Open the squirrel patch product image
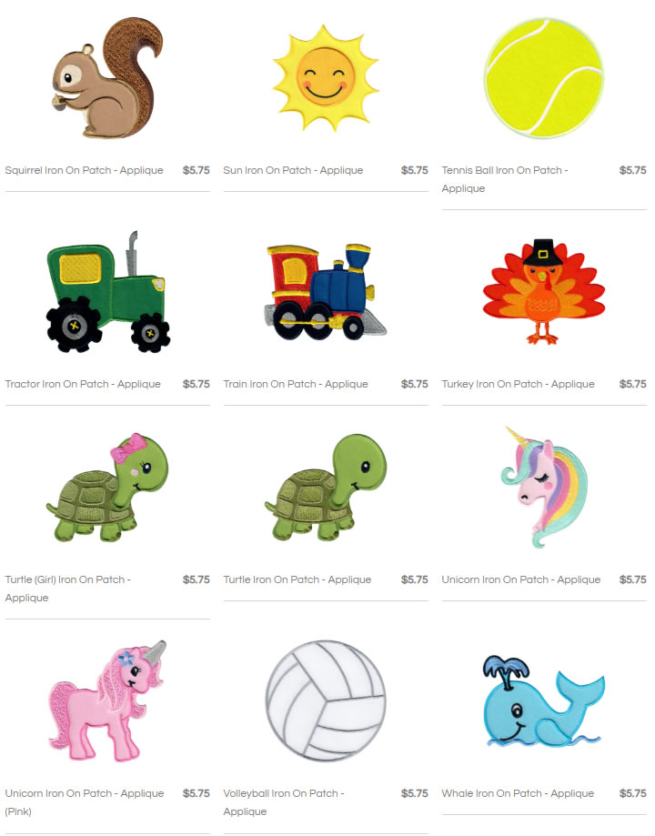Image resolution: width=655 pixels, height=836 pixels. pos(107,78)
